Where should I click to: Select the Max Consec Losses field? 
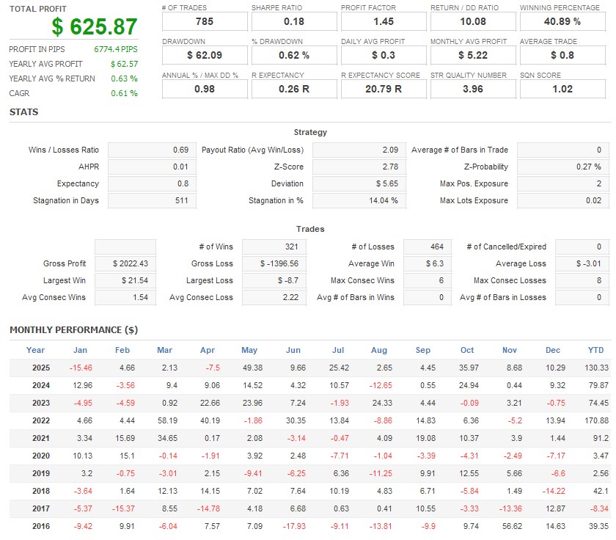(583, 280)
